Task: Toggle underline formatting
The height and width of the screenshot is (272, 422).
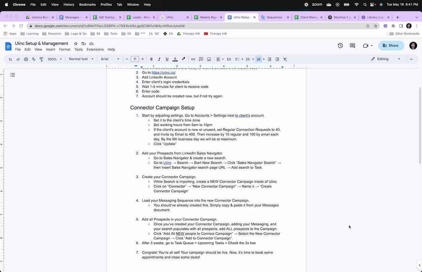Action: pos(167,59)
